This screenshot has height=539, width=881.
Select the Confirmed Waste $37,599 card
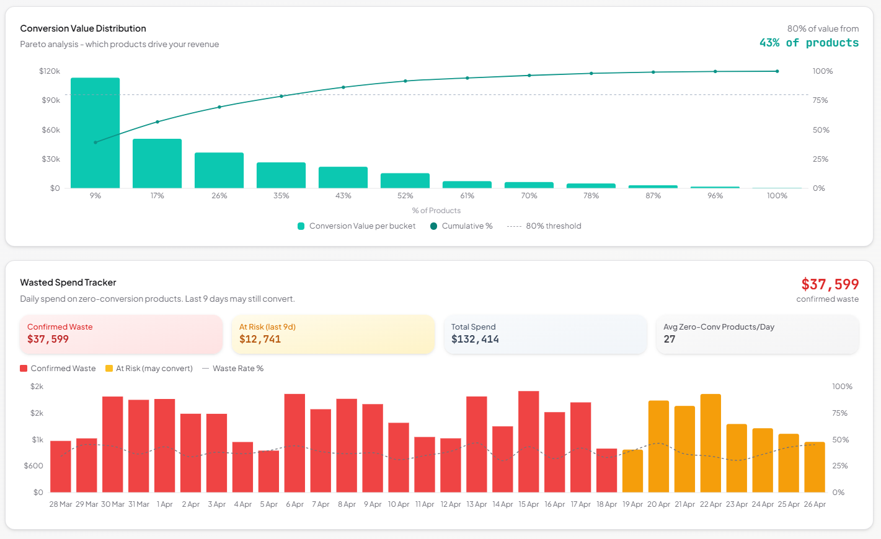click(x=121, y=333)
